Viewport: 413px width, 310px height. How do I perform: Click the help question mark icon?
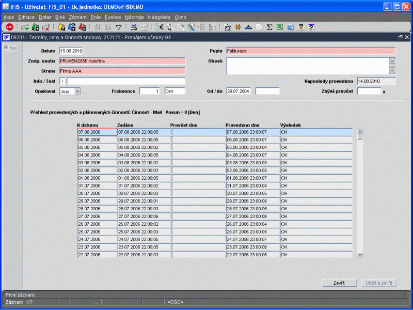311,27
